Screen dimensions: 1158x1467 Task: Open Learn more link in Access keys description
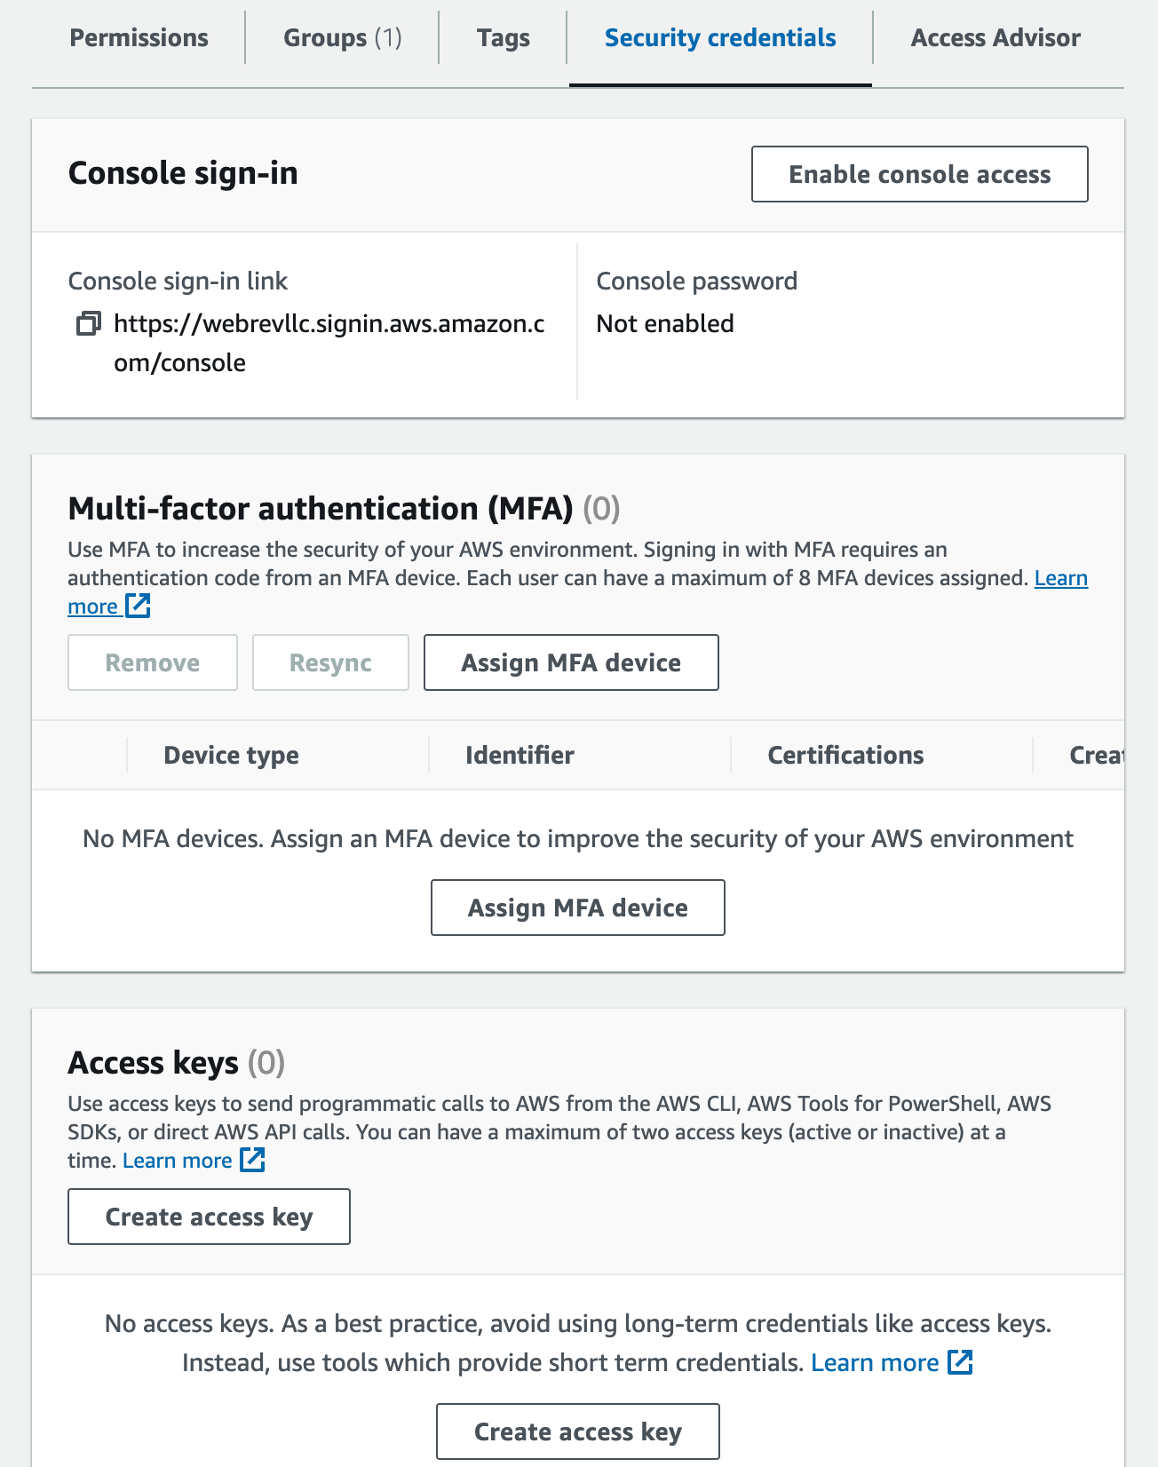[177, 1161]
